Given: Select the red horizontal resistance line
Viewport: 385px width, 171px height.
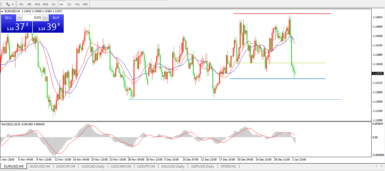Looking at the screenshot, I should 282,14.
